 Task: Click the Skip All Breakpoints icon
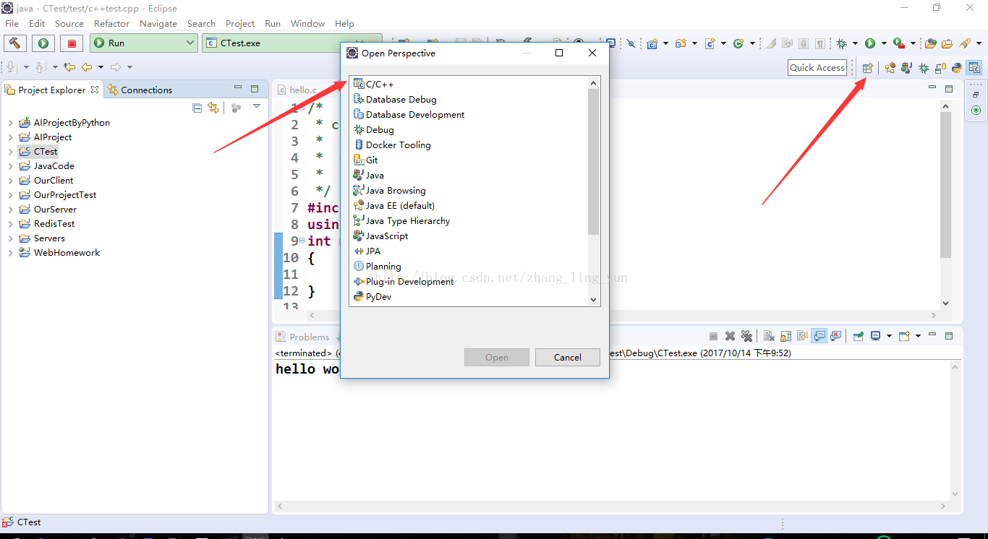coord(631,43)
